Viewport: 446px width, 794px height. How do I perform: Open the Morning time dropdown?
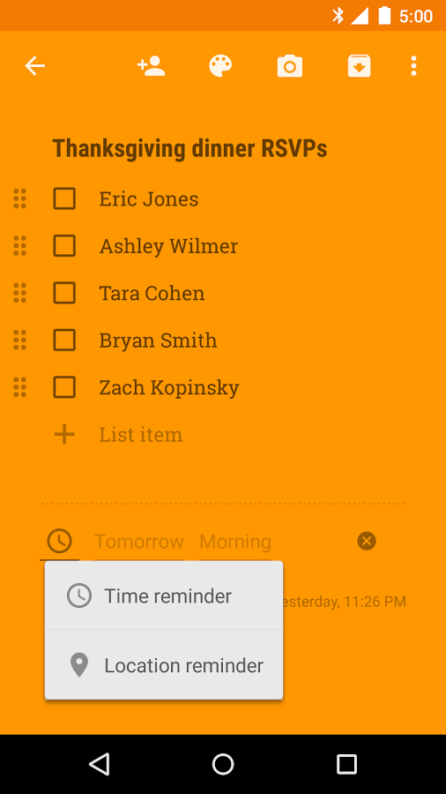pos(235,542)
